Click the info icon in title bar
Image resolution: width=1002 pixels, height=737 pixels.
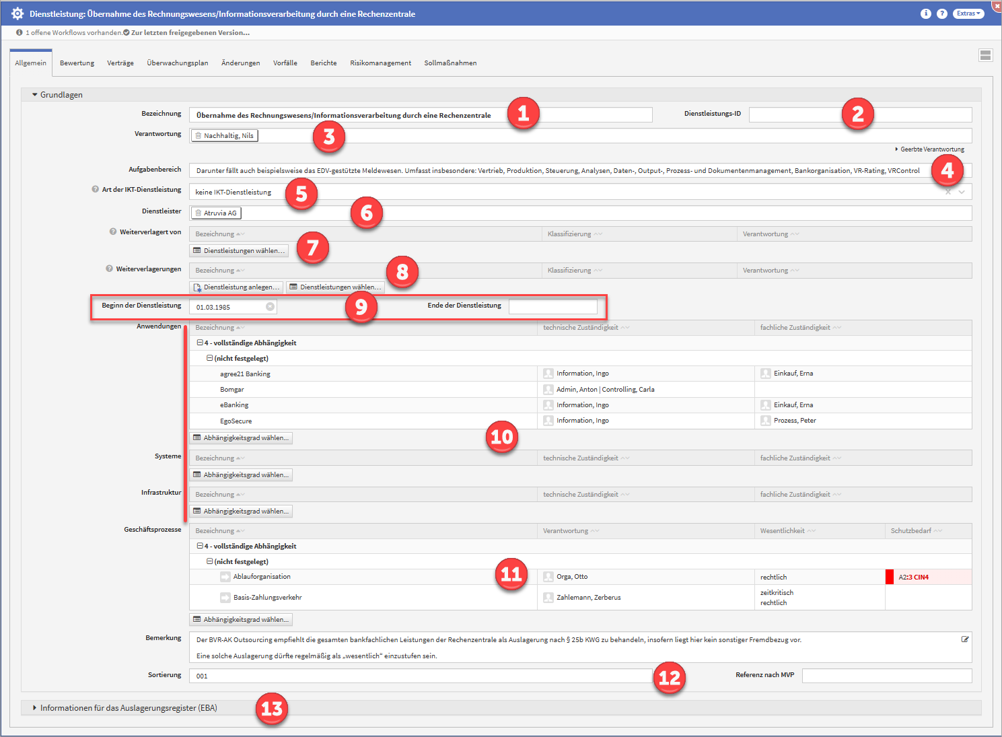click(926, 13)
